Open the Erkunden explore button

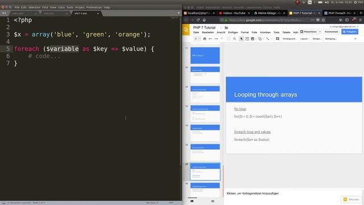pyautogui.click(x=351, y=199)
